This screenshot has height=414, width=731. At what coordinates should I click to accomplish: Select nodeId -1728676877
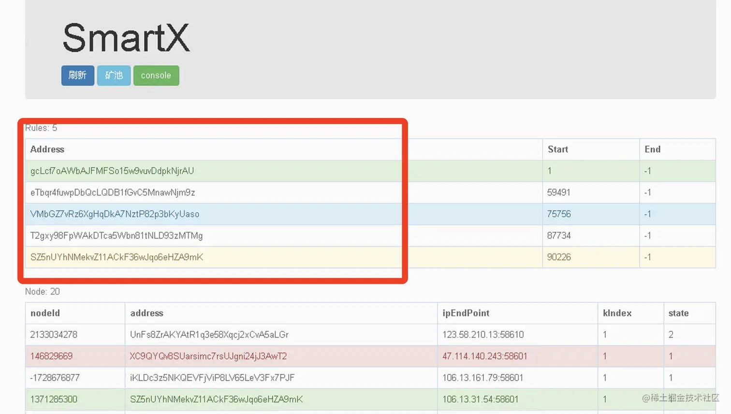(55, 378)
